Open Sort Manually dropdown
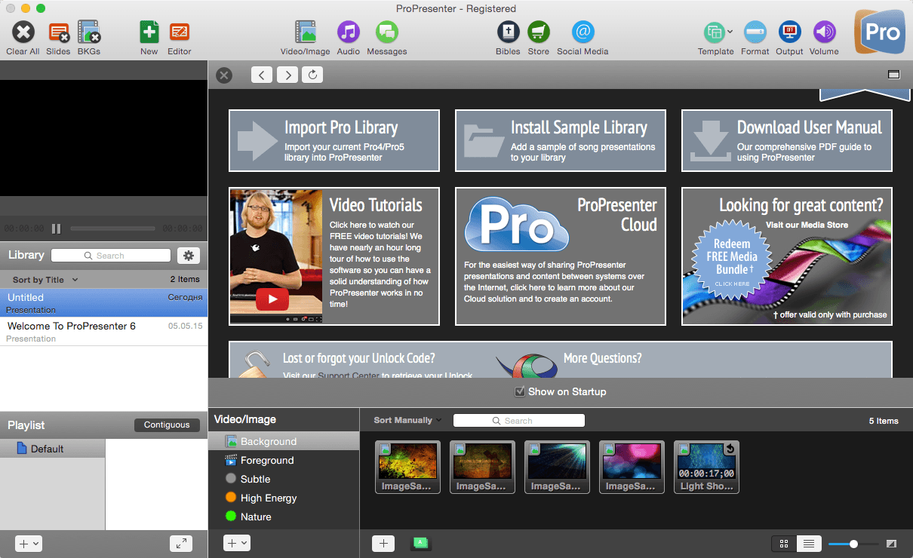Image resolution: width=913 pixels, height=558 pixels. 407,420
